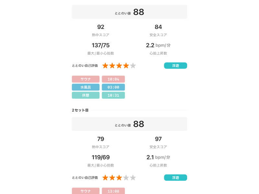Set upper self-rating to two stars
The image size is (259, 194).
point(112,66)
